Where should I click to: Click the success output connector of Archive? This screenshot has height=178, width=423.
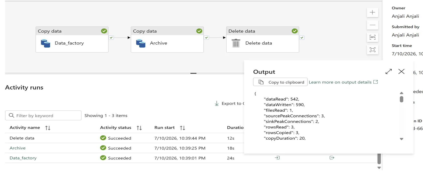pos(206,38)
